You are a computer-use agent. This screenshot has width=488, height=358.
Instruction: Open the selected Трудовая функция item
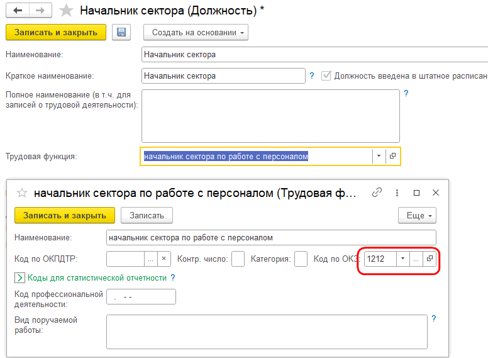click(x=393, y=156)
